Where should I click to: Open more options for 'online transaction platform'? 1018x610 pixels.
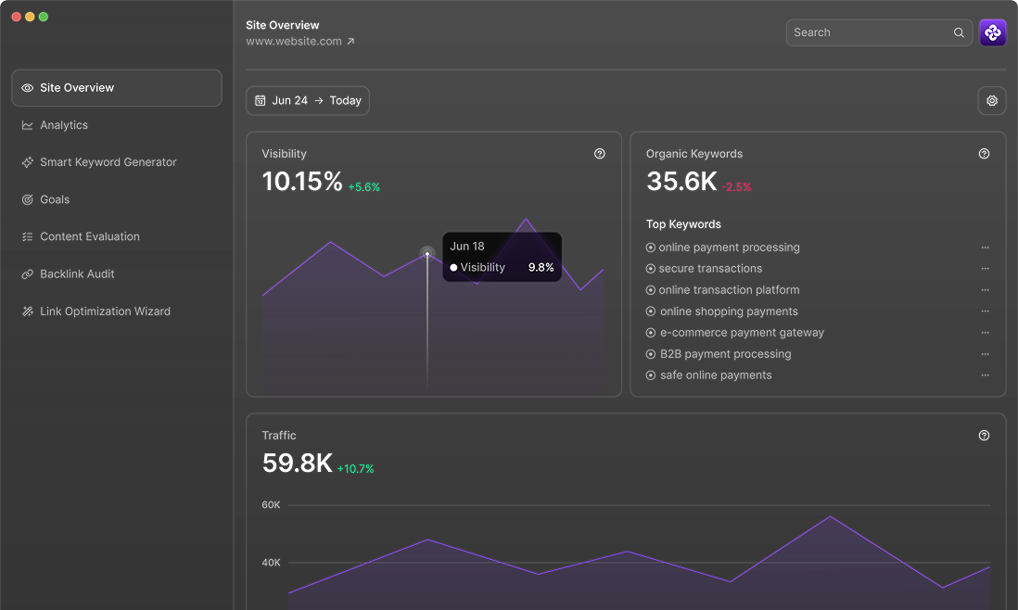[x=985, y=290]
